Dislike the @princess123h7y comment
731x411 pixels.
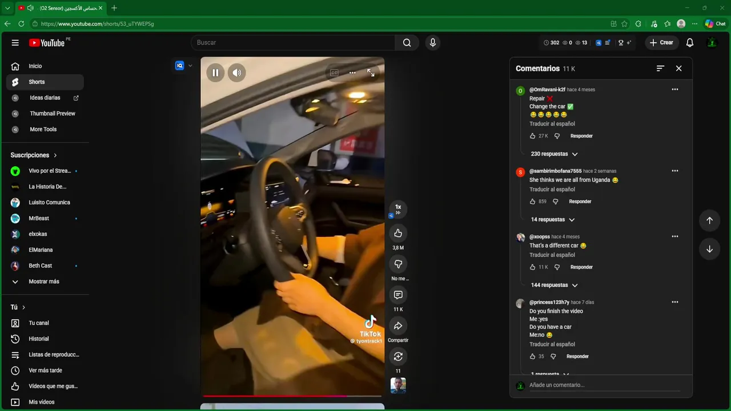553,356
